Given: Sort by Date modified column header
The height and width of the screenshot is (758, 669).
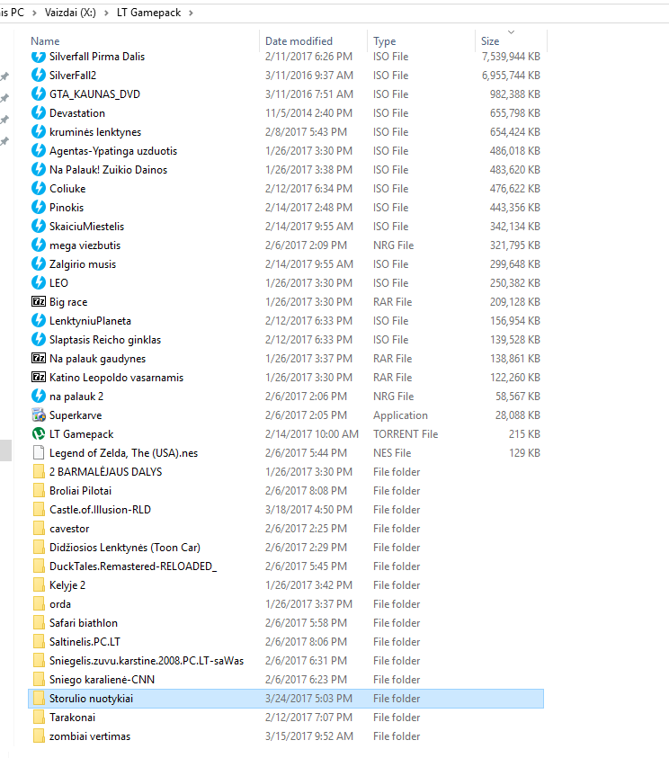Looking at the screenshot, I should 299,41.
